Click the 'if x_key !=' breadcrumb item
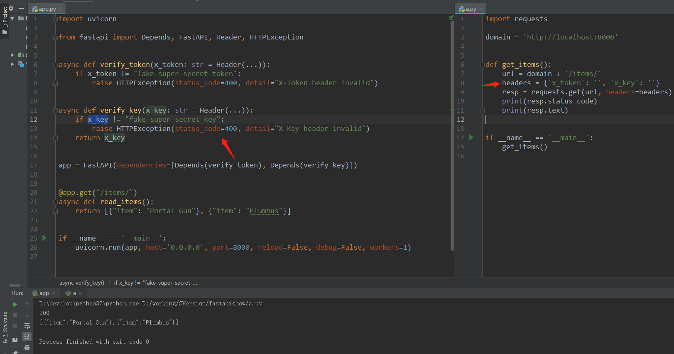674x354 pixels. tap(156, 283)
